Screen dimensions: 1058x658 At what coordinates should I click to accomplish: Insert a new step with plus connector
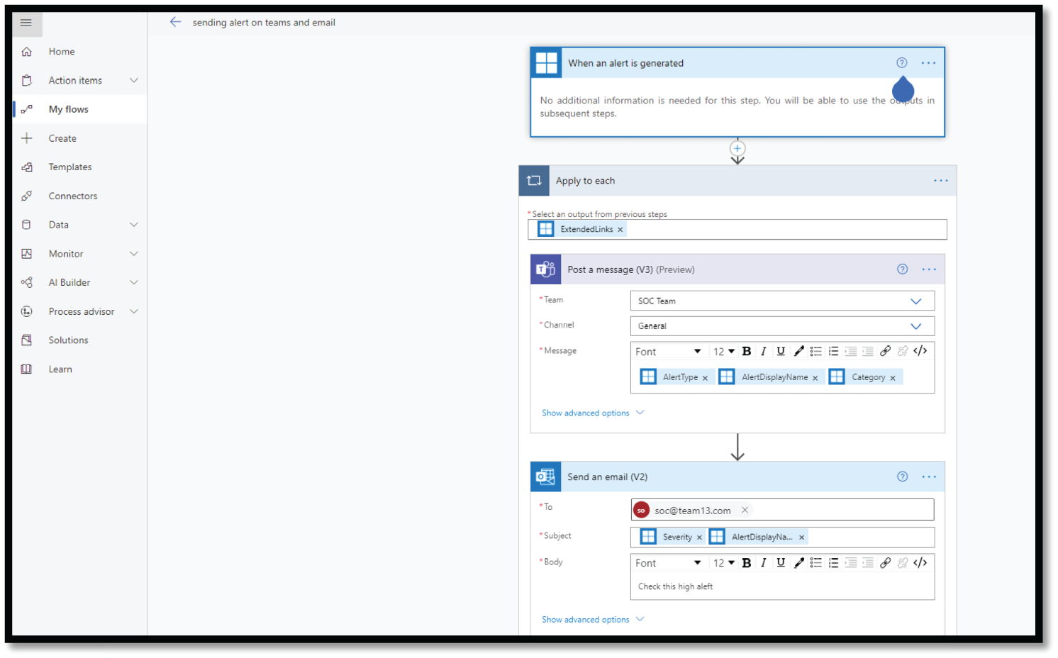coord(737,148)
